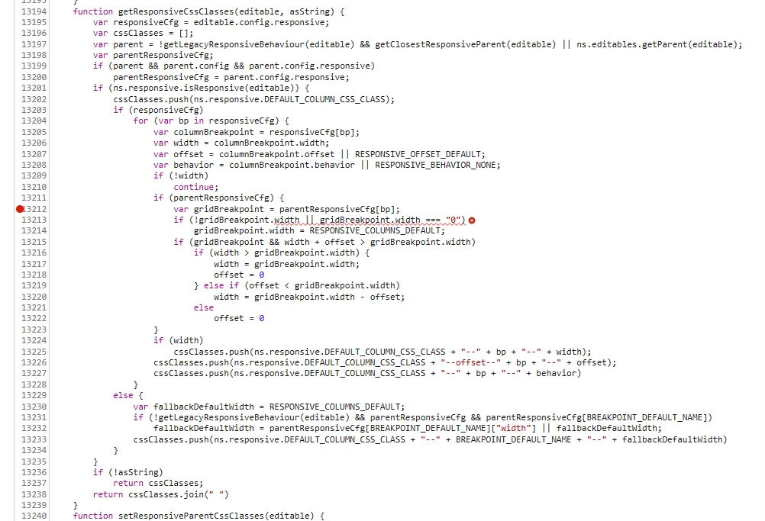Click RESPONSIVE_COLUMNS_DEFAULT on line 13214
This screenshot has width=765, height=521.
tap(375, 230)
